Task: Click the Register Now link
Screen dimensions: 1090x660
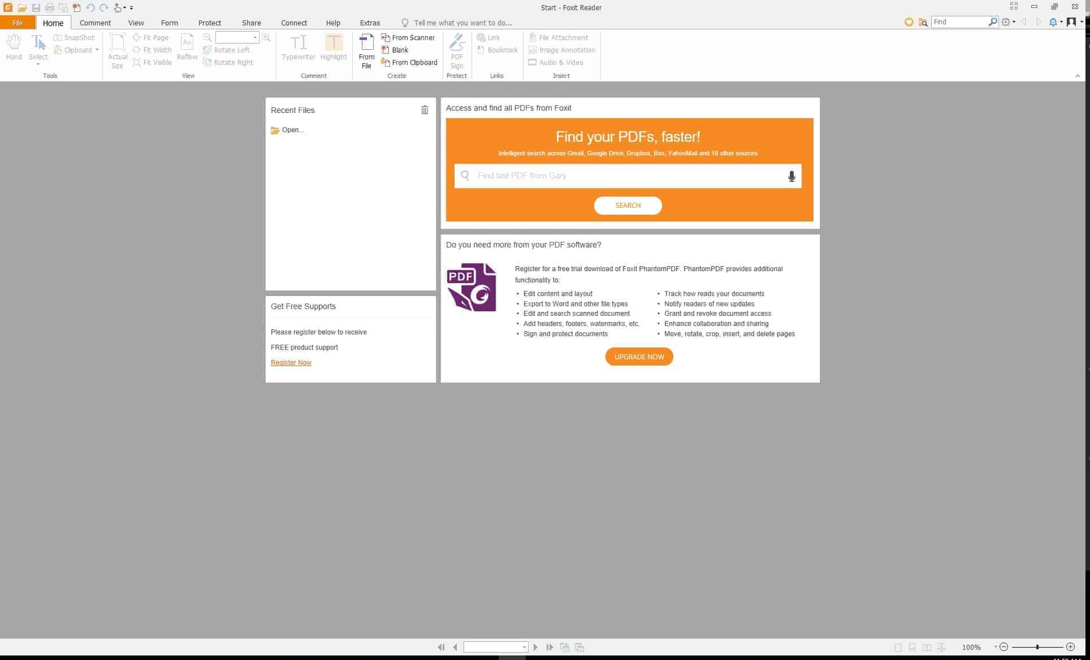Action: (291, 363)
